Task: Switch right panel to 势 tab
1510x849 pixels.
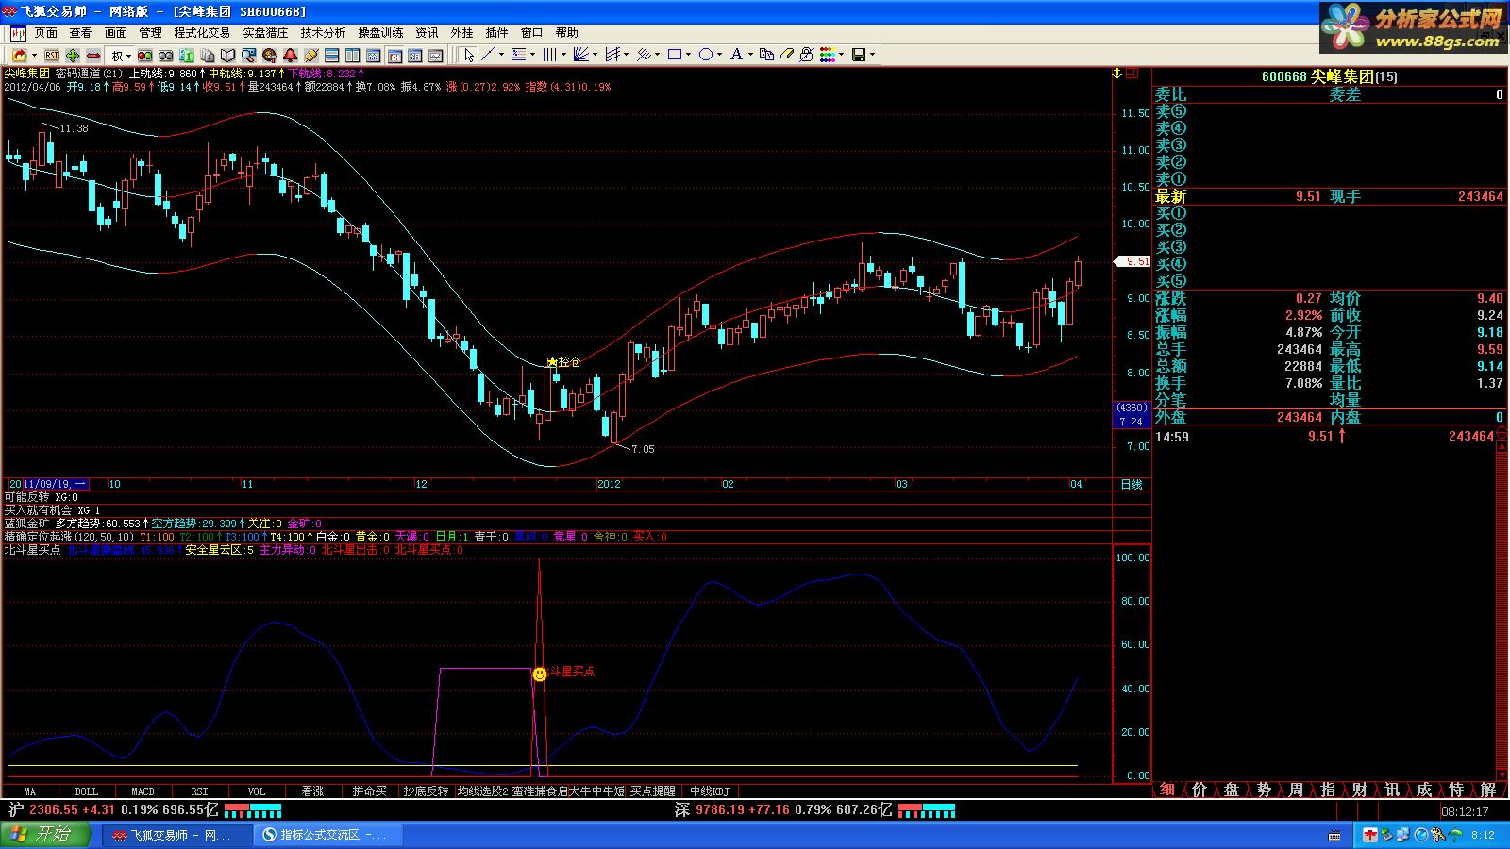Action: pyautogui.click(x=1264, y=790)
